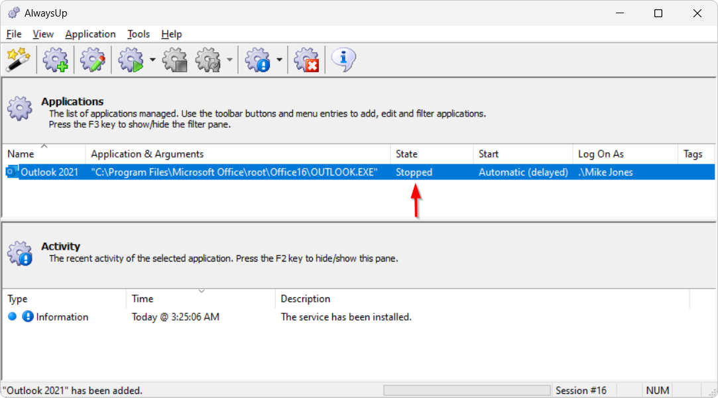Click the OUTLOOK.EXE path cell
The width and height of the screenshot is (718, 398).
point(235,172)
